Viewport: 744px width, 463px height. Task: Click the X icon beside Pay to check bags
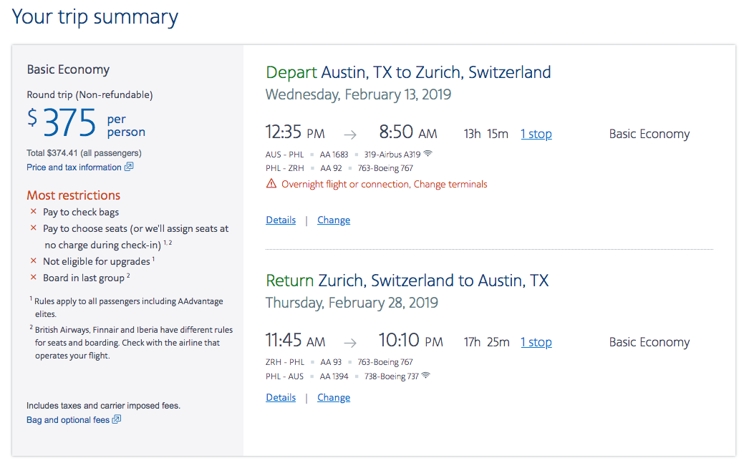click(33, 212)
